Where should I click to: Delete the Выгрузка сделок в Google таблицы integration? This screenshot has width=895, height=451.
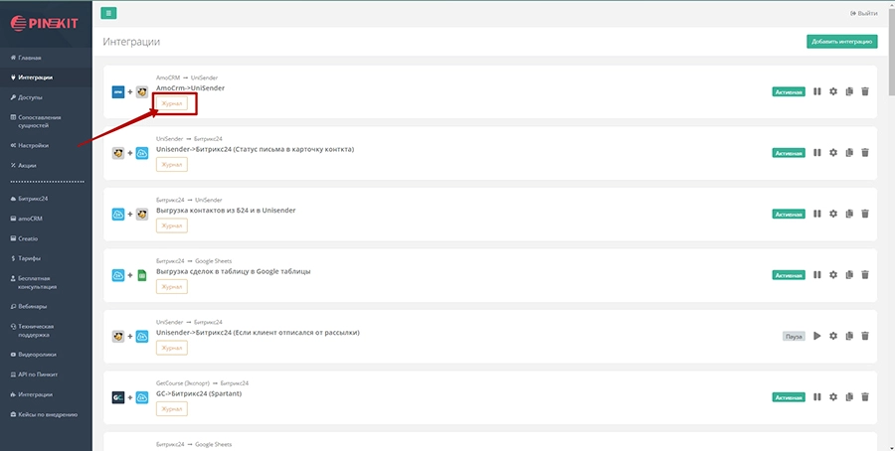[x=865, y=275]
